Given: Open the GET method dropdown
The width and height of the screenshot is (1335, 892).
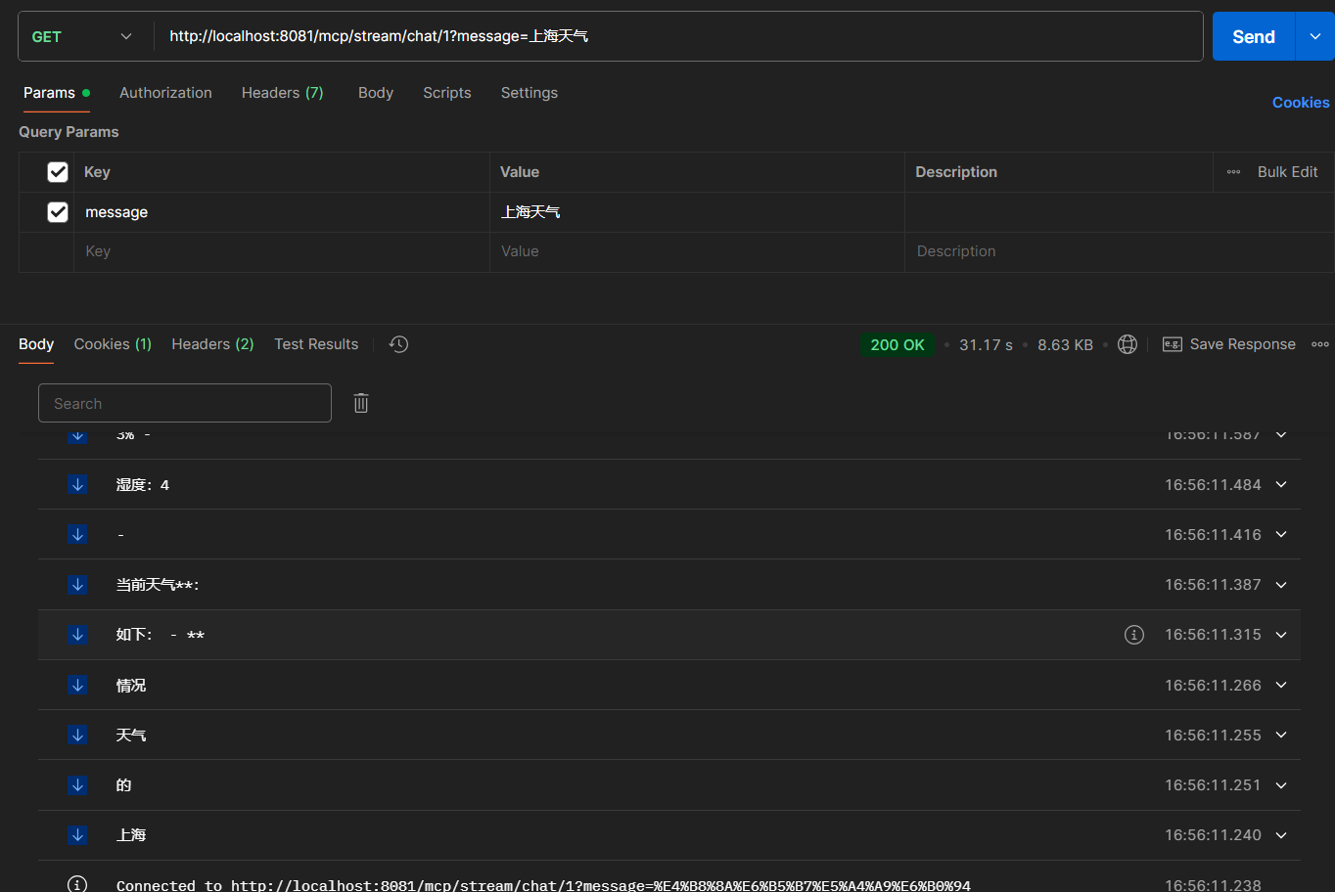Looking at the screenshot, I should coord(82,36).
